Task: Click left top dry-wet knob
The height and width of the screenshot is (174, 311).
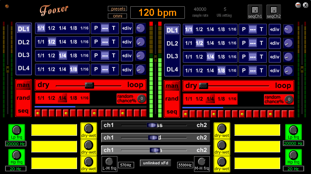Action: tap(89, 129)
